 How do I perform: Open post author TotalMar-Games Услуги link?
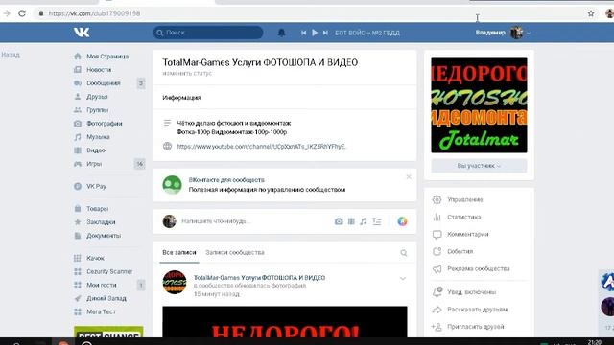tap(259, 277)
